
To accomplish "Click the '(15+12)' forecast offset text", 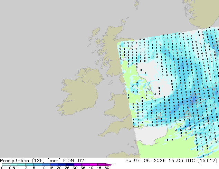I will pyautogui.click(x=208, y=161).
